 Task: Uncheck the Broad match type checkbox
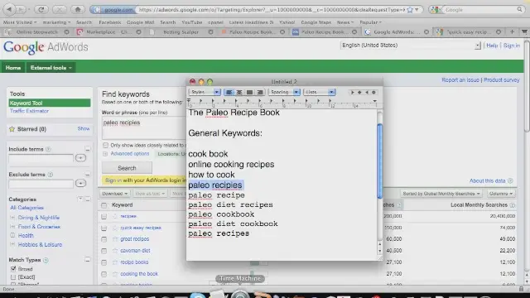click(x=13, y=269)
